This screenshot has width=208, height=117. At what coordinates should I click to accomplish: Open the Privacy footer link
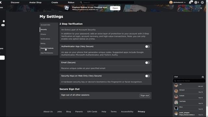click(x=141, y=112)
